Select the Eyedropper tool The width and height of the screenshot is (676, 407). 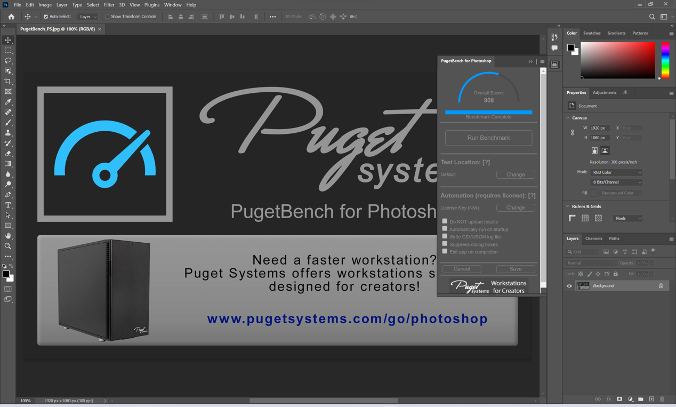[8, 102]
